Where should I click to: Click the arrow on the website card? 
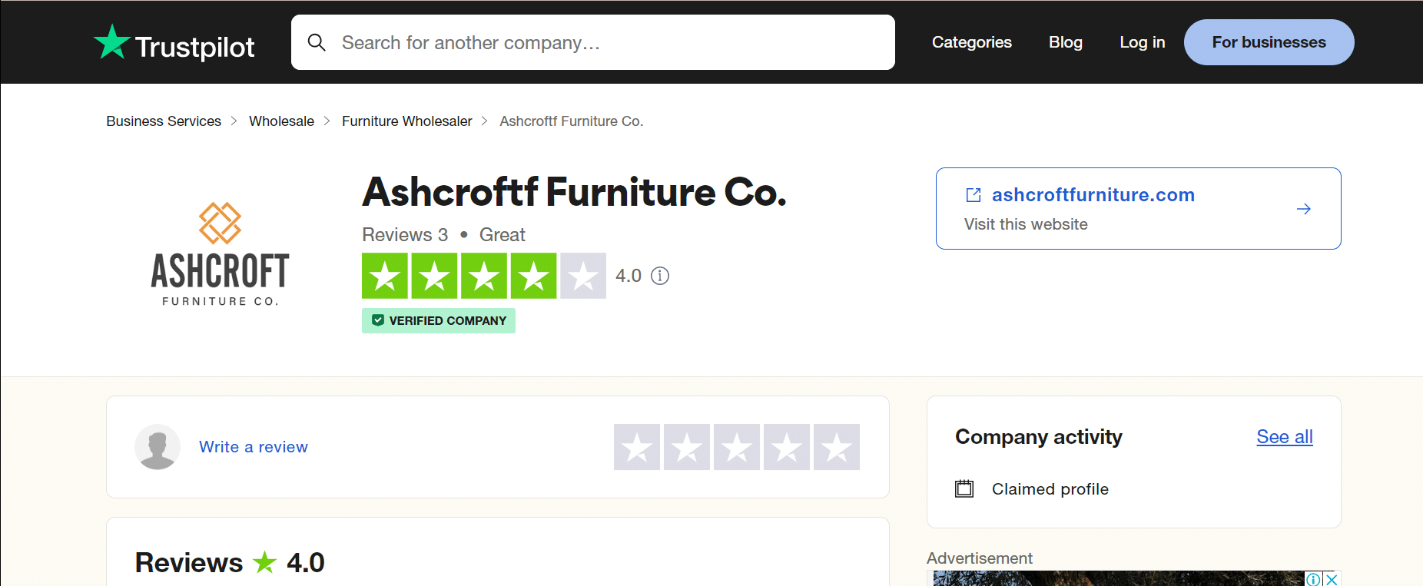[1303, 209]
